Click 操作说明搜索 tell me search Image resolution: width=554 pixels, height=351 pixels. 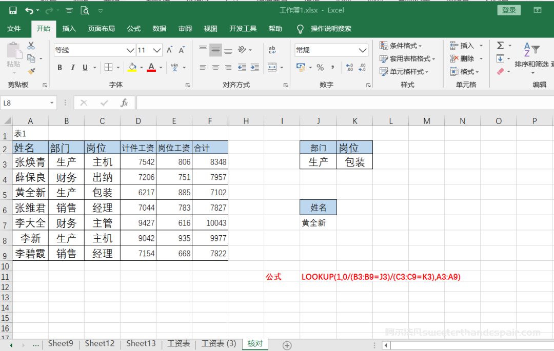pos(331,29)
